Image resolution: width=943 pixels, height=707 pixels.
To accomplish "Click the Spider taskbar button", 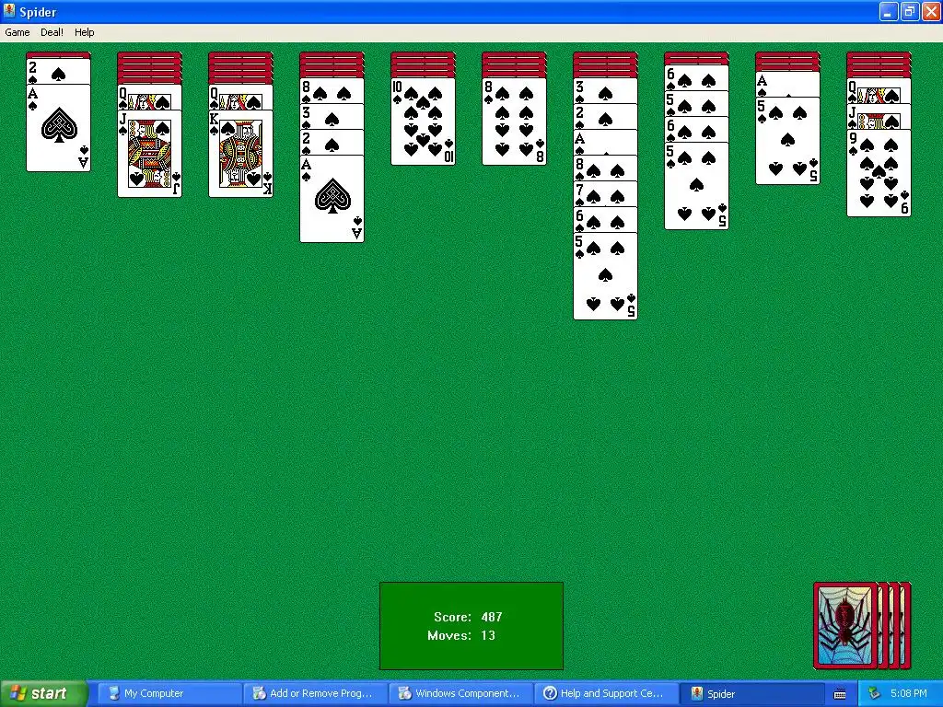I will pyautogui.click(x=751, y=693).
